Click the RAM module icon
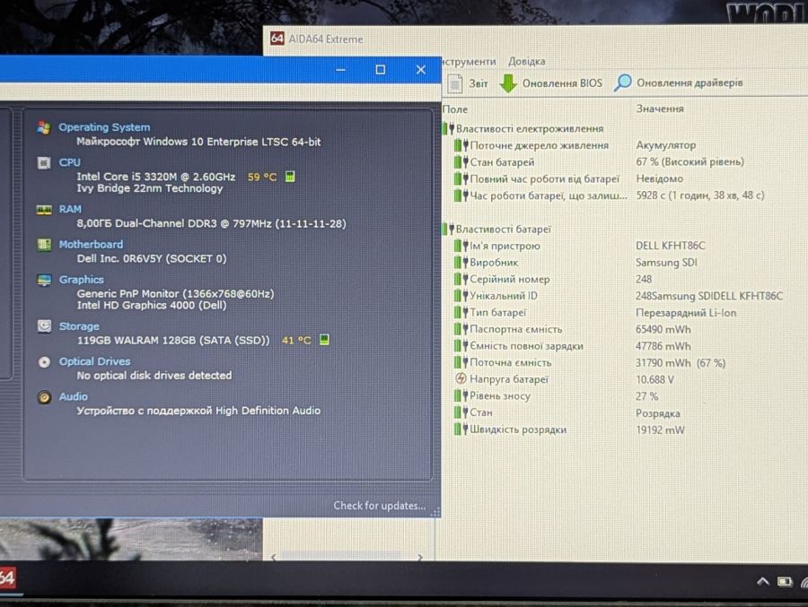This screenshot has height=607, width=808. coord(44,210)
